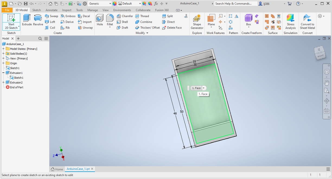Open the Generic material dropdown
This screenshot has width=332, height=179.
tap(110, 4)
